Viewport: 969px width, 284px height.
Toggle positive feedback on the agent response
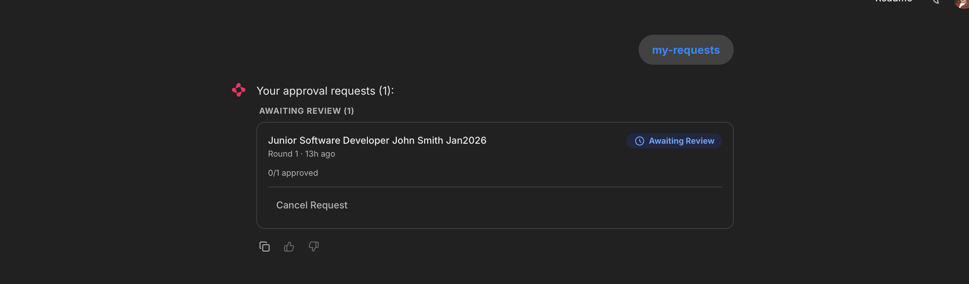[289, 247]
